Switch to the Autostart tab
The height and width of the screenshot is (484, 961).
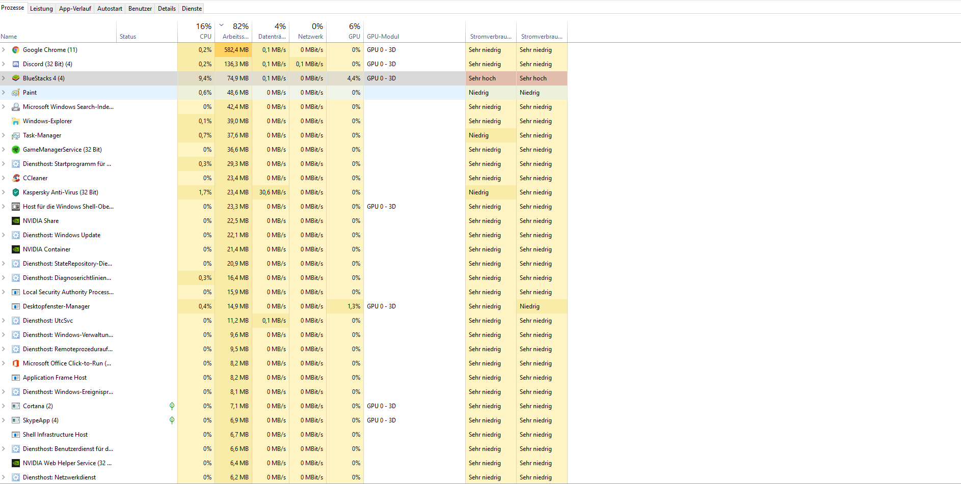click(110, 9)
